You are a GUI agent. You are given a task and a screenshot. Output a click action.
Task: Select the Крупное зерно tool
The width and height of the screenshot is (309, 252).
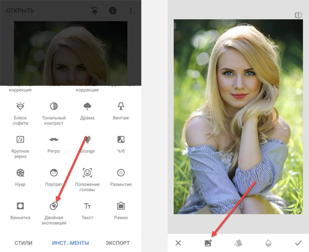point(20,147)
